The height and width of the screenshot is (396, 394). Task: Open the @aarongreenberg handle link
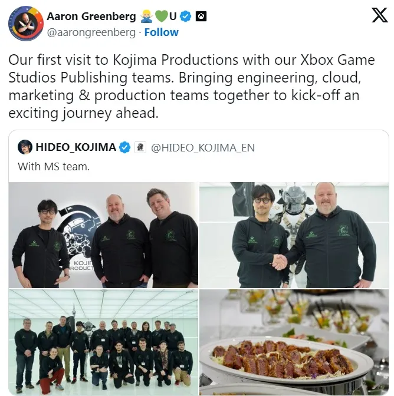pos(91,32)
